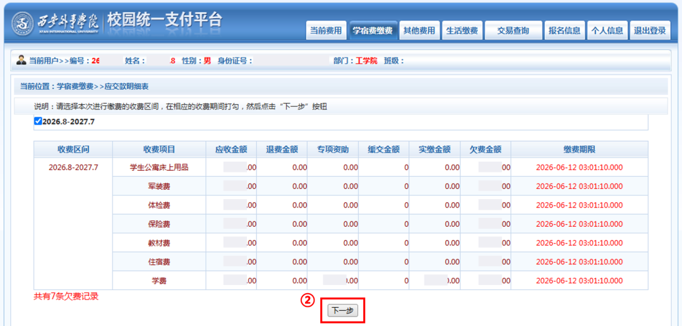The image size is (682, 326).
Task: Click the payment deadline in the 教材费 row
Action: click(x=579, y=243)
